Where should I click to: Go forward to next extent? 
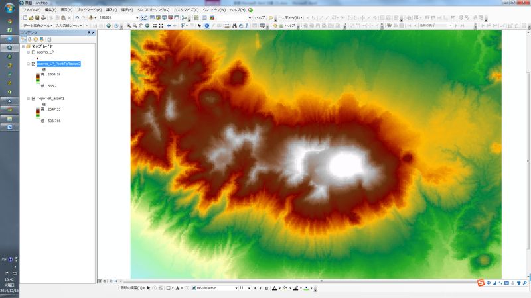[175, 26]
